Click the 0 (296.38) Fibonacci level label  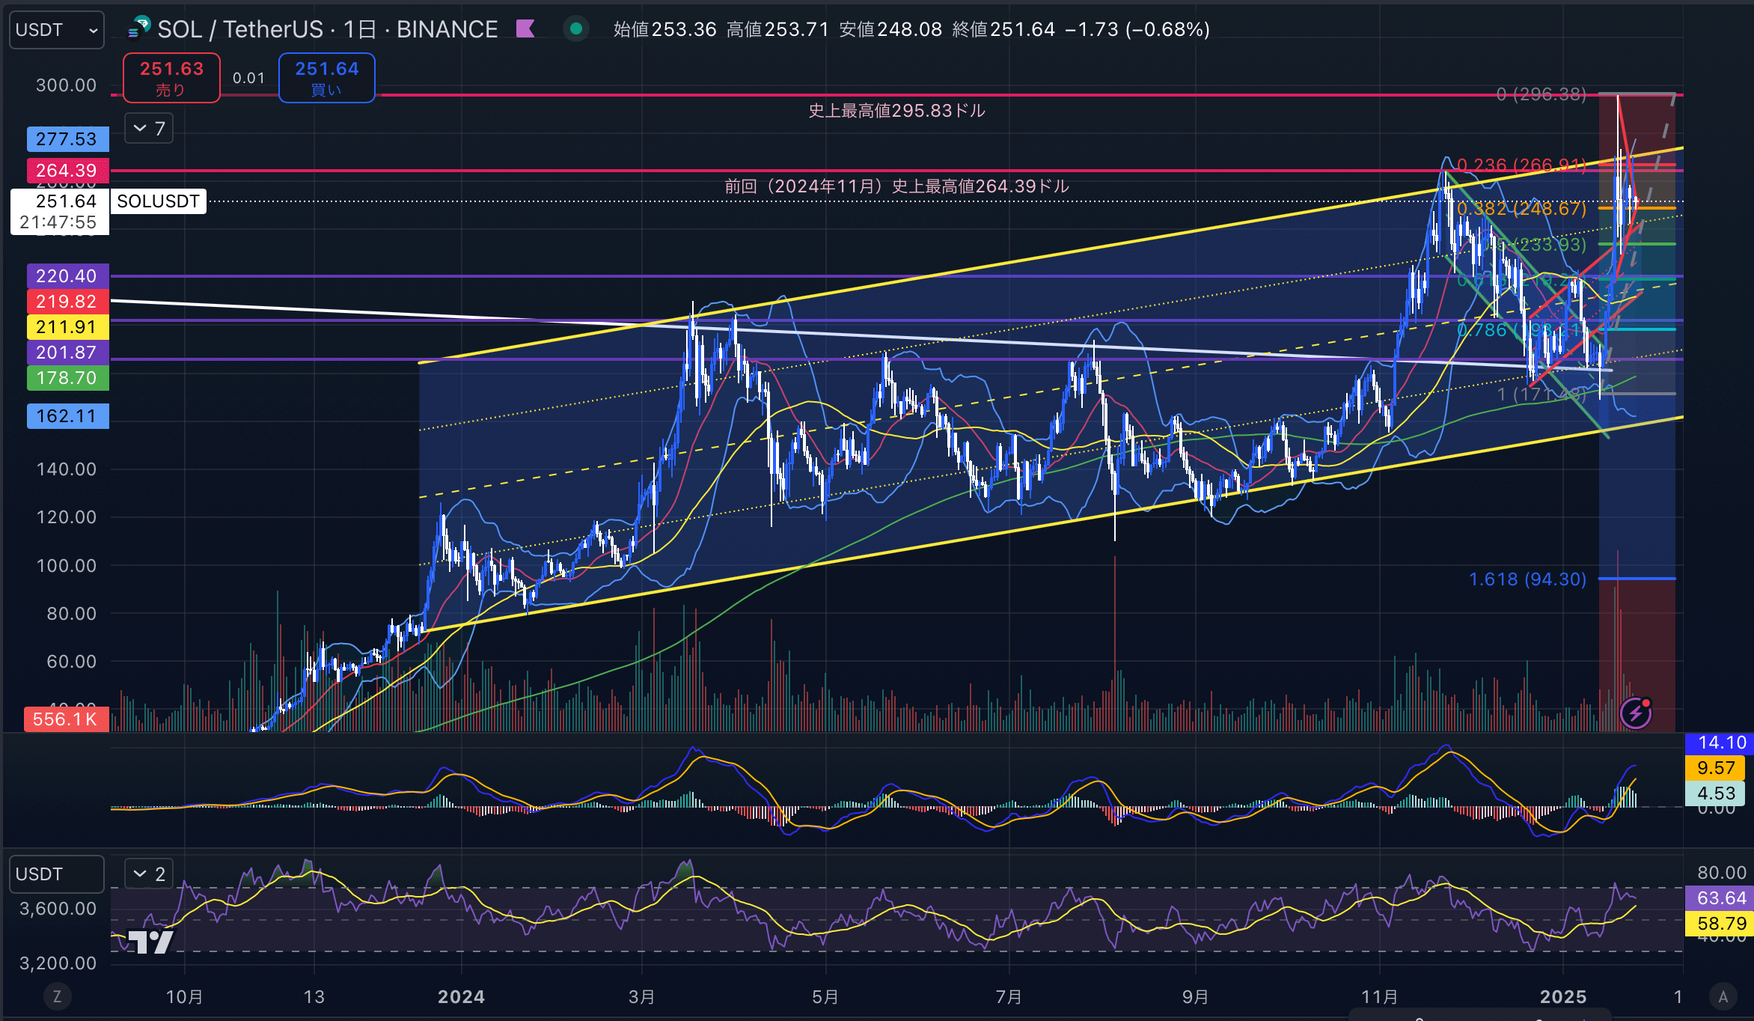click(1541, 94)
